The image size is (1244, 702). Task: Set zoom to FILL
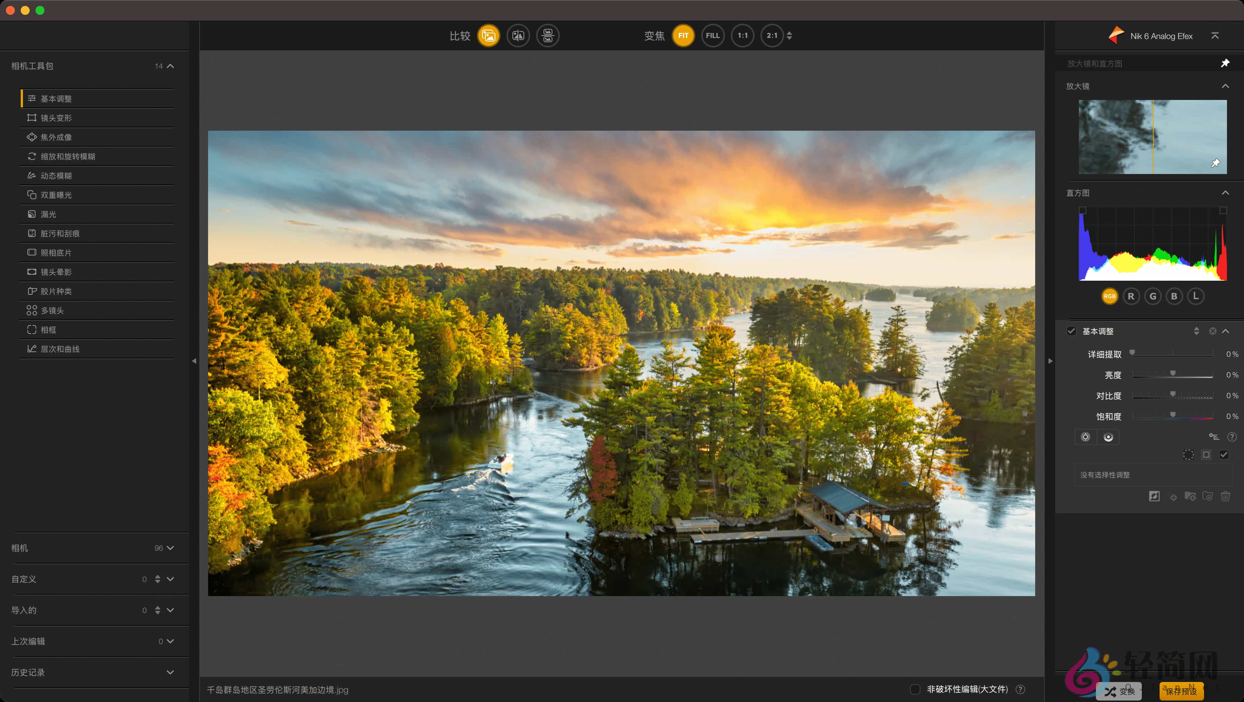click(713, 36)
